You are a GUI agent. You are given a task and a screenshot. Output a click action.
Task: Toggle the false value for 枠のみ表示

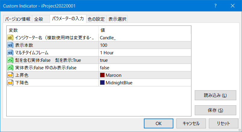[144, 68]
